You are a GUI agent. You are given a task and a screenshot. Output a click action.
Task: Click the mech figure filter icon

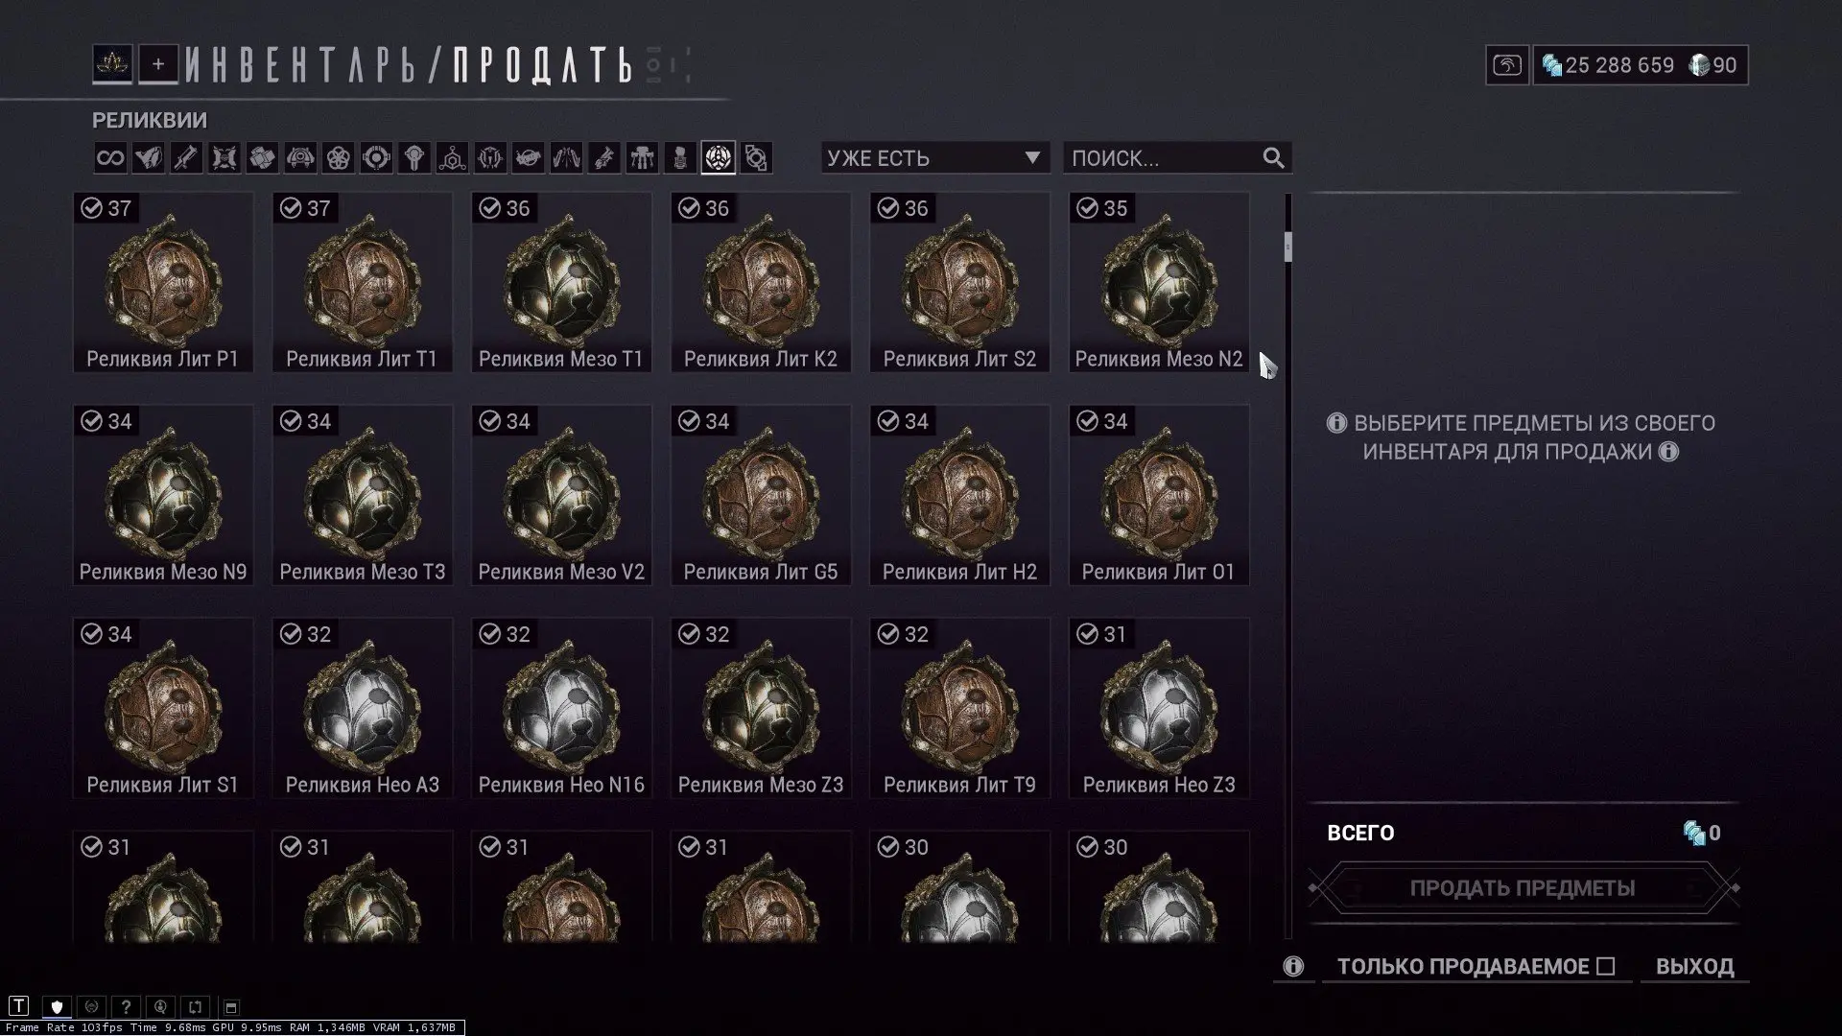642,158
